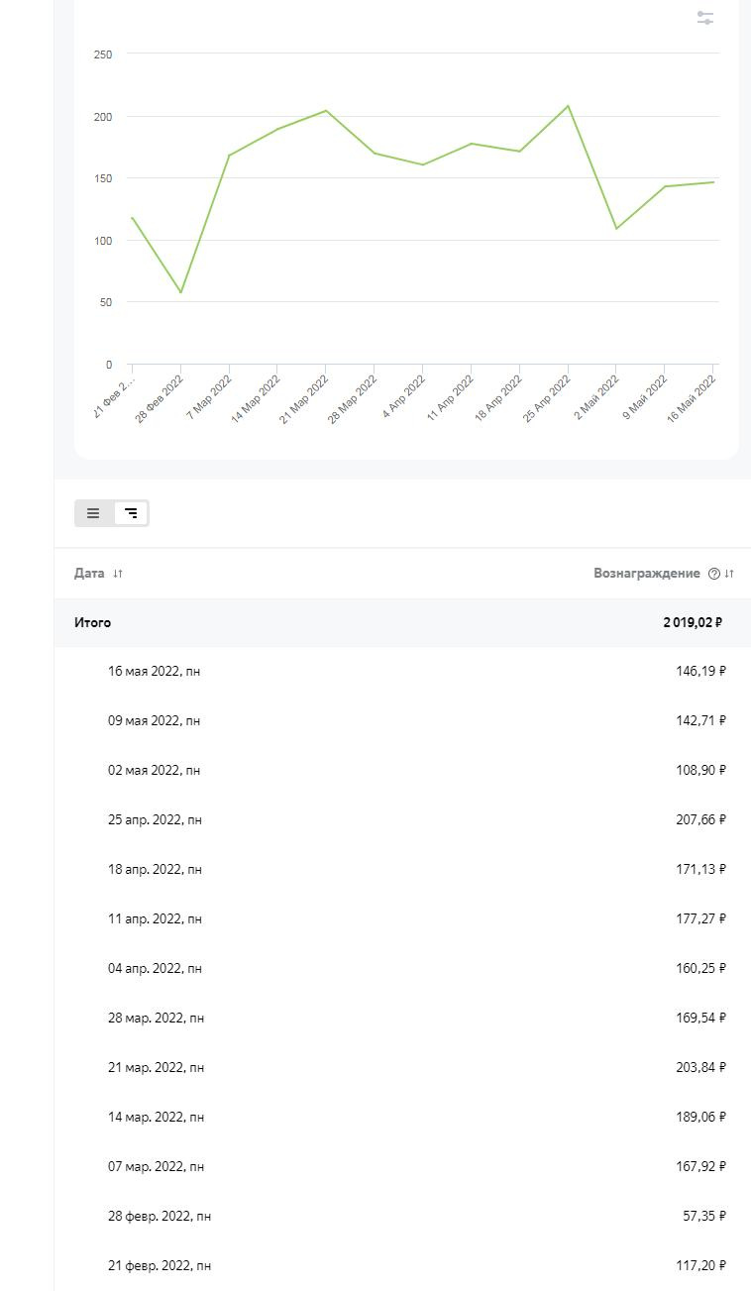The width and height of the screenshot is (751, 1291).
Task: Click chart point at 21 Мар 2022
Action: point(326,111)
